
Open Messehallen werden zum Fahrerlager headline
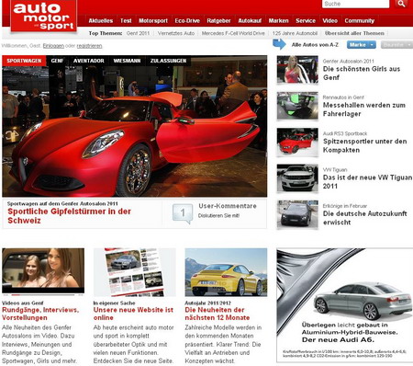coord(364,109)
